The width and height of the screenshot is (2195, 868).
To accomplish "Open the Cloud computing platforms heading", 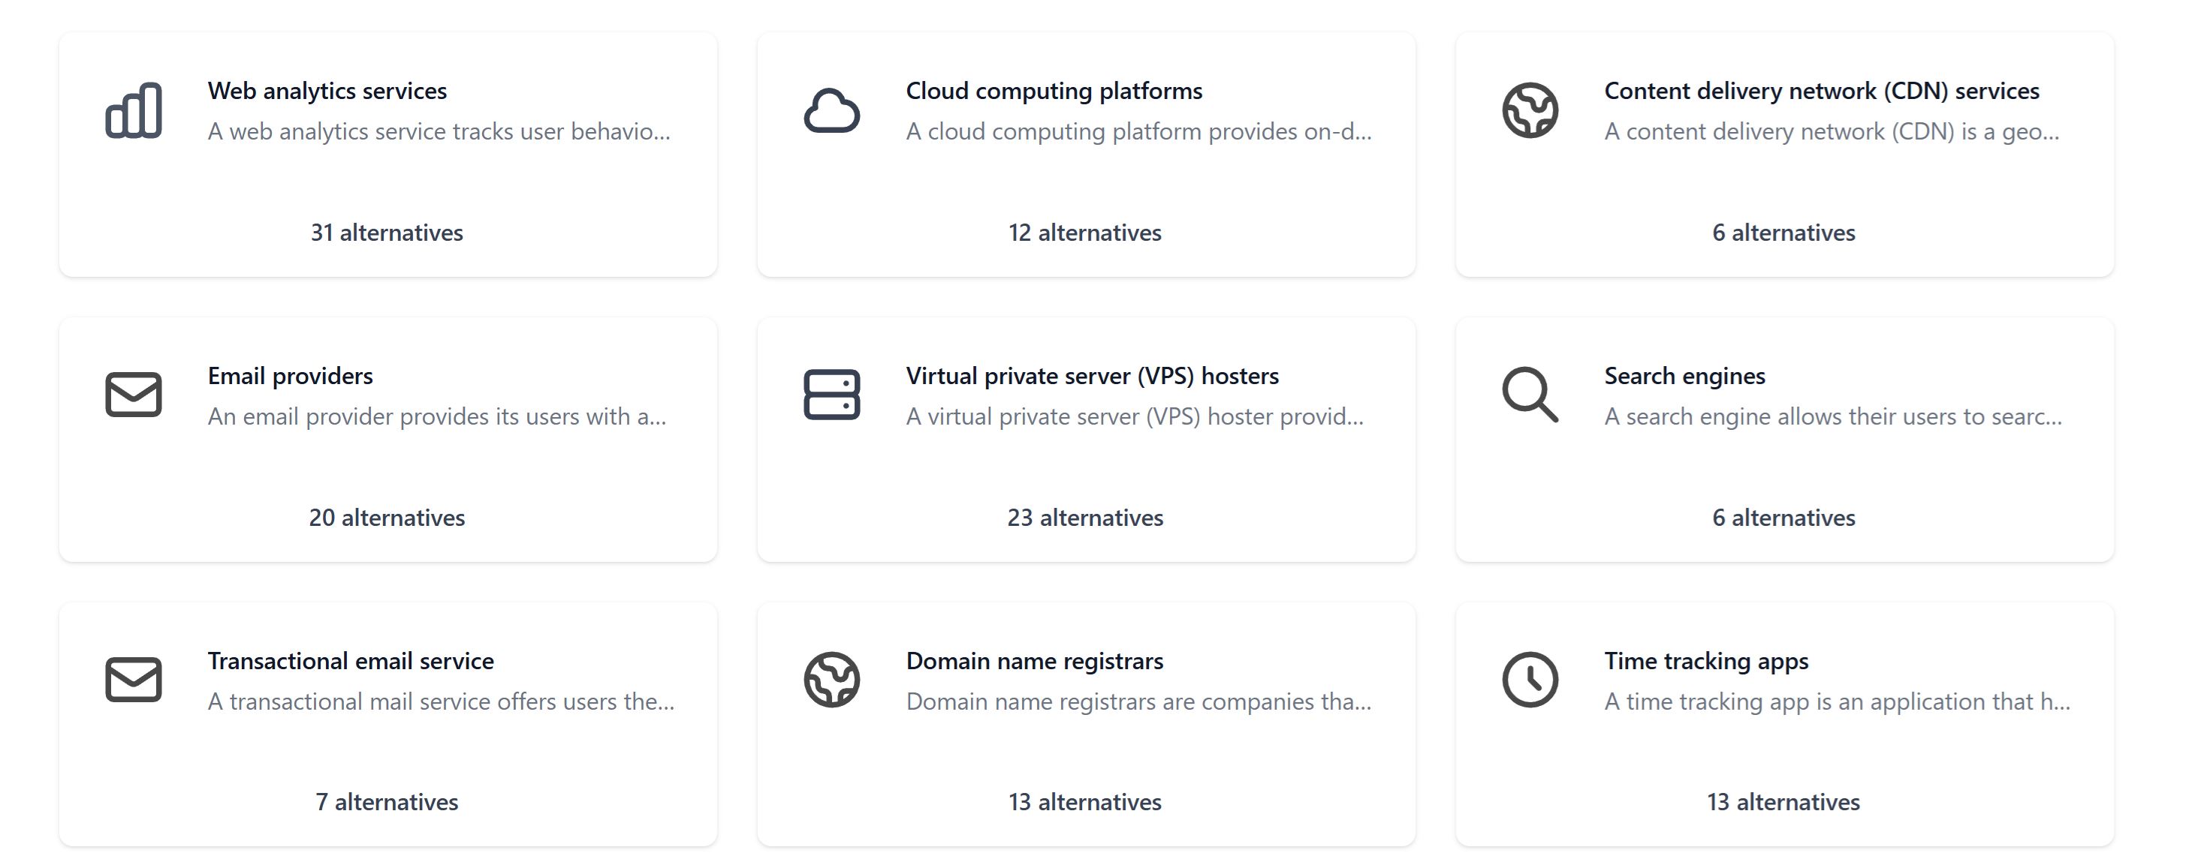I will (1053, 91).
